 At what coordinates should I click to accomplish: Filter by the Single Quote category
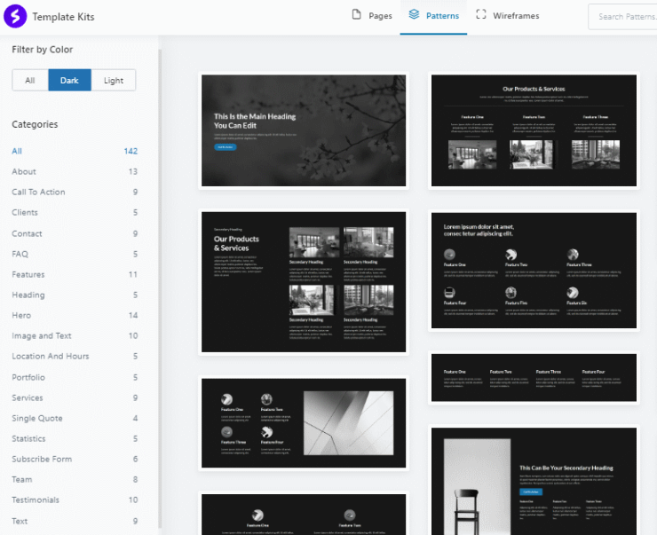click(75, 419)
